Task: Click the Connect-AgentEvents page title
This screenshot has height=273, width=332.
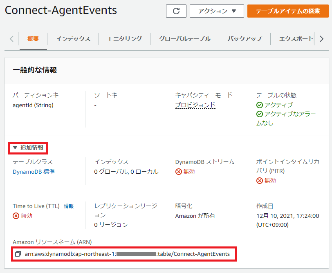Action: tap(61, 10)
